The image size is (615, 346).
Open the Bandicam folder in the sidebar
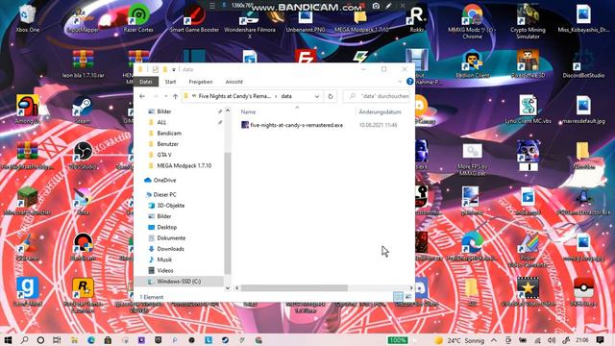click(x=169, y=134)
